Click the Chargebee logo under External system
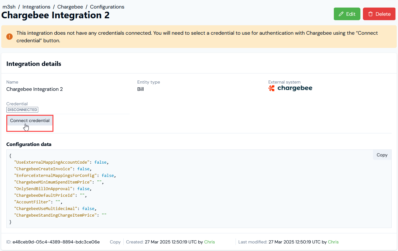This screenshot has width=398, height=251. coord(290,88)
